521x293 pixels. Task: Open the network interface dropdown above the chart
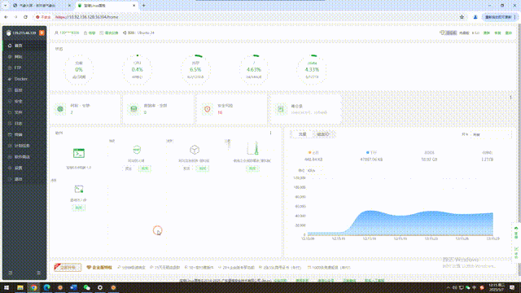pyautogui.click(x=490, y=134)
